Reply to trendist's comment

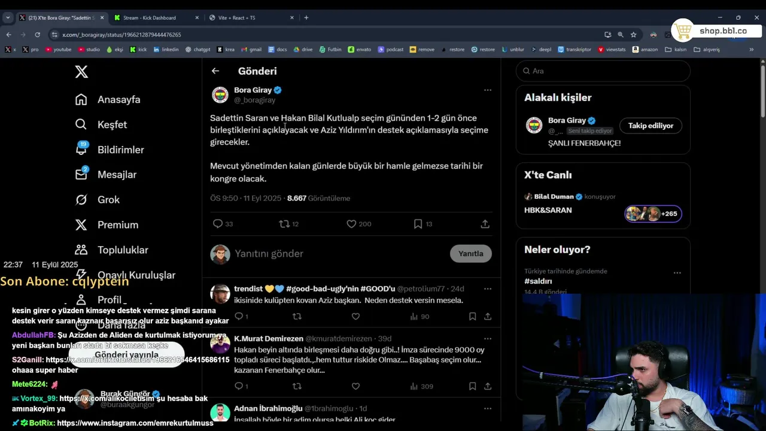(x=241, y=317)
